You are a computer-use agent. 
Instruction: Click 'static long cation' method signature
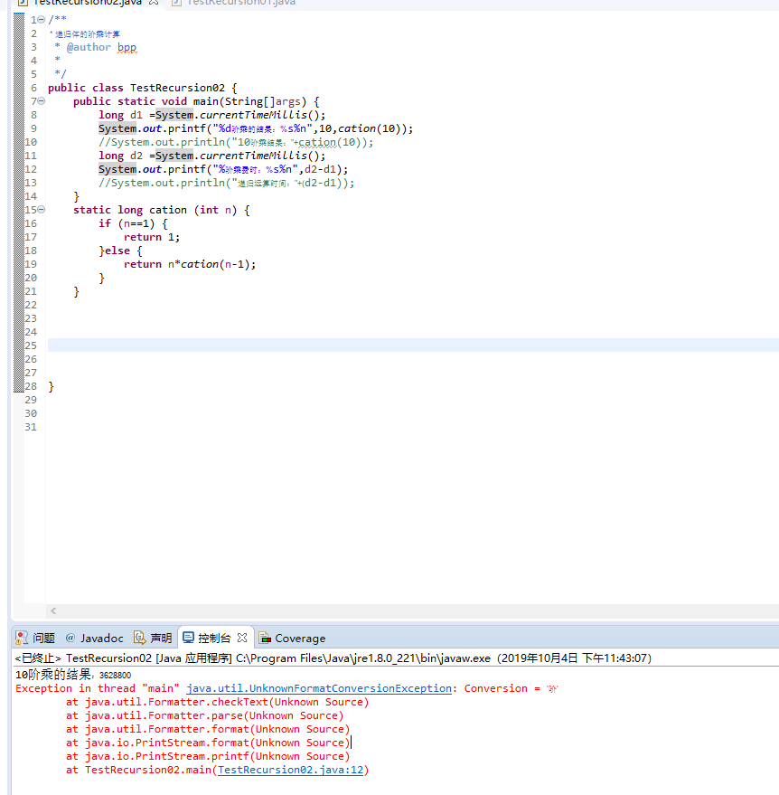(x=161, y=210)
